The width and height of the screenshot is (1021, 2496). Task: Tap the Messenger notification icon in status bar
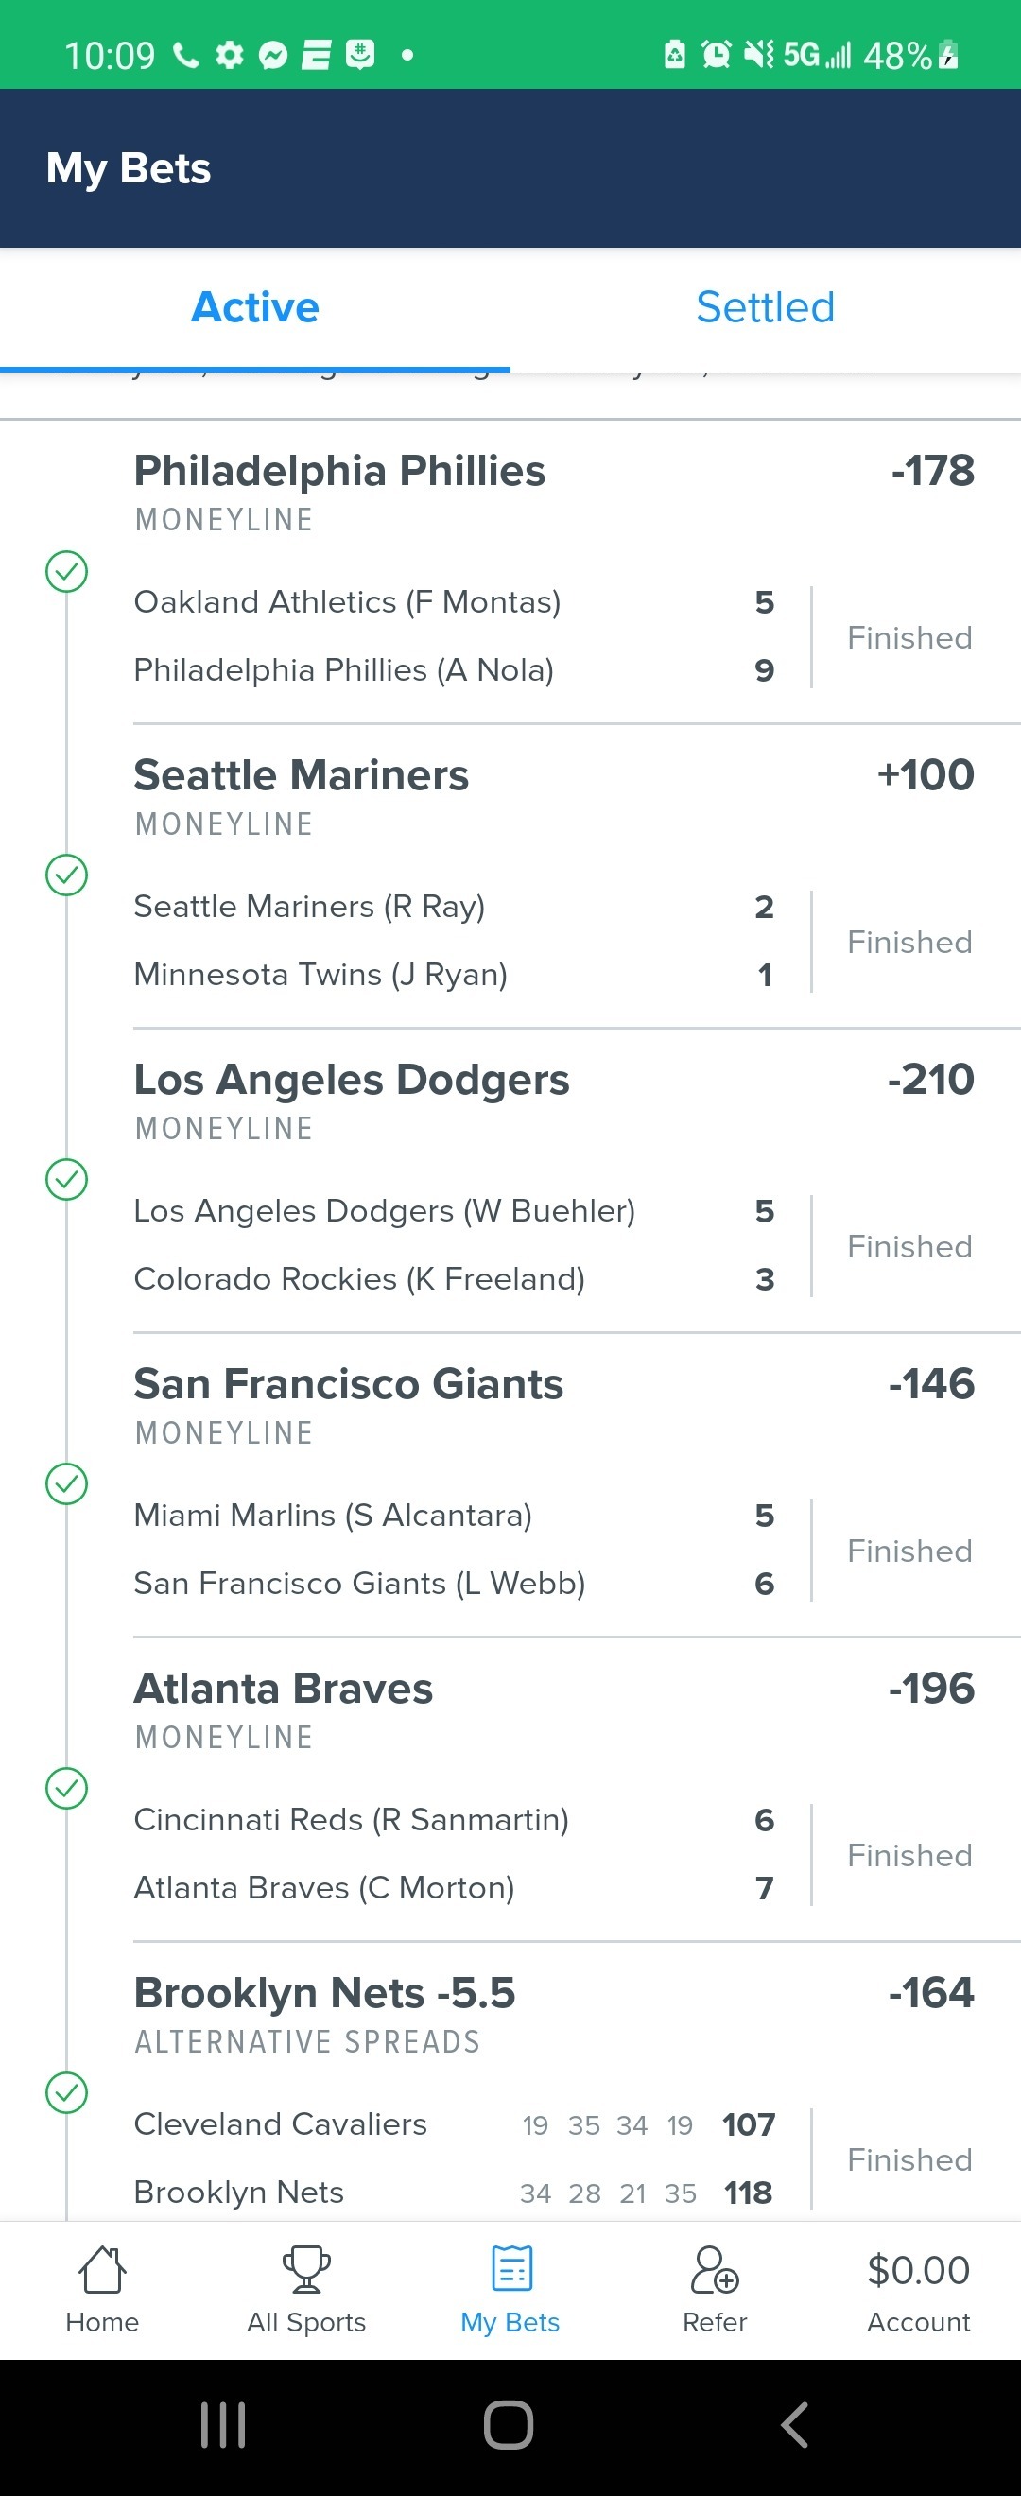(273, 55)
